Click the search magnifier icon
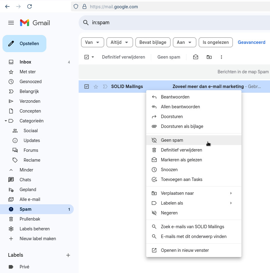The height and width of the screenshot is (273, 270). click(x=86, y=23)
